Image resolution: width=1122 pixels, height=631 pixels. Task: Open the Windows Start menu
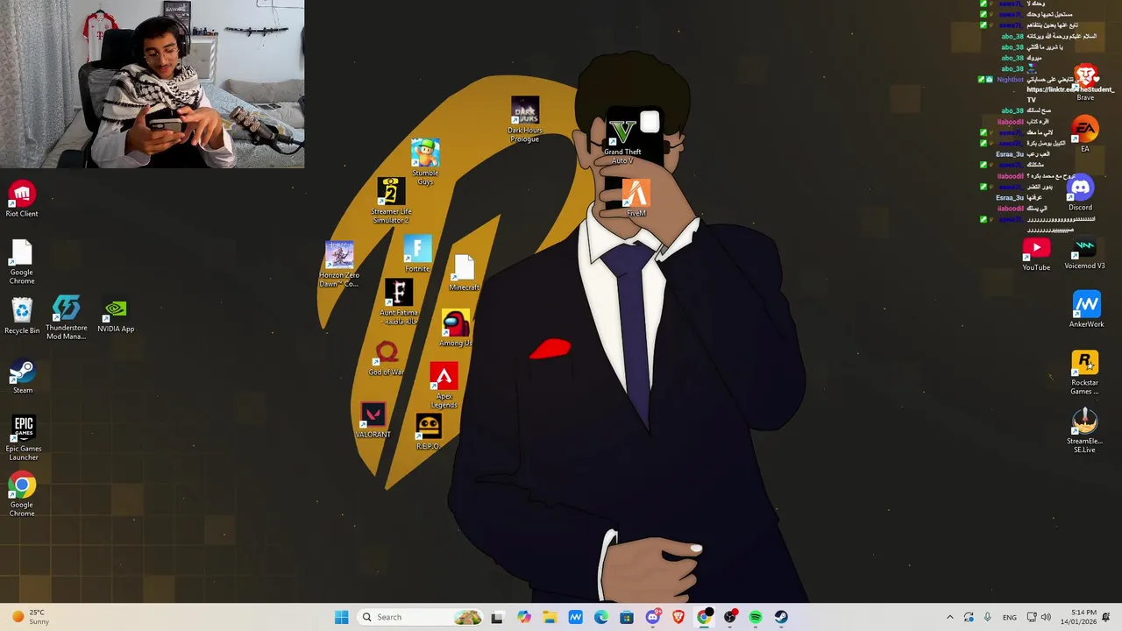click(x=341, y=617)
